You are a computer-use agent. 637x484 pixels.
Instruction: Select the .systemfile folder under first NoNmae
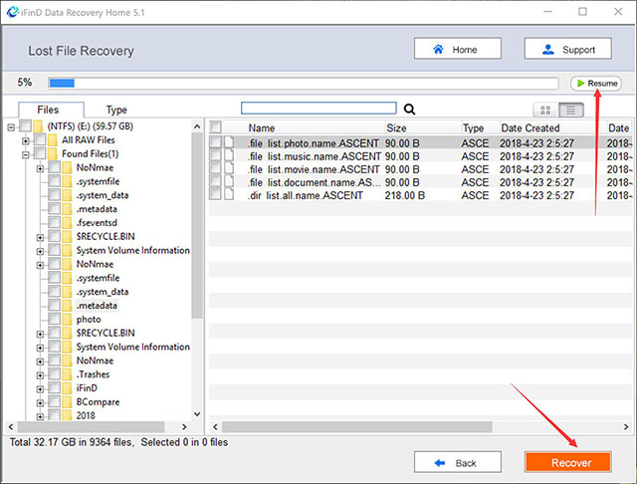[x=98, y=181]
